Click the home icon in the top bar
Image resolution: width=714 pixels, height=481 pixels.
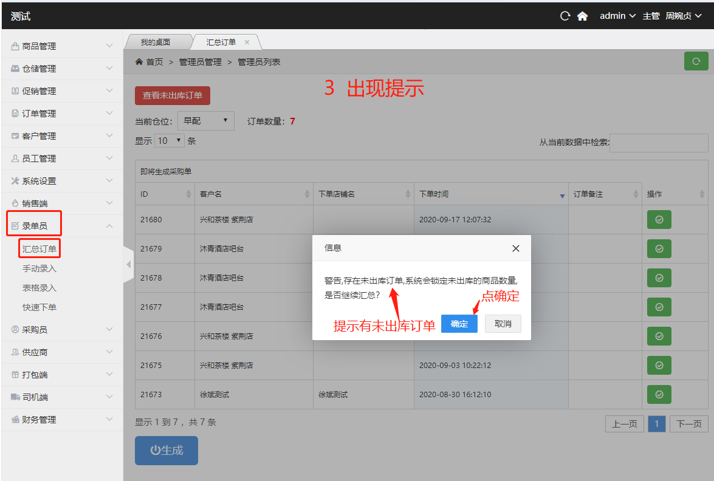pyautogui.click(x=582, y=16)
